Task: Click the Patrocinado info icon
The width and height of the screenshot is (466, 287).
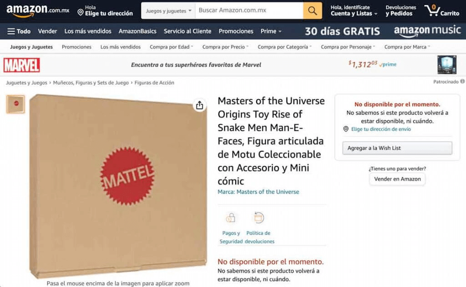Action: [x=462, y=81]
